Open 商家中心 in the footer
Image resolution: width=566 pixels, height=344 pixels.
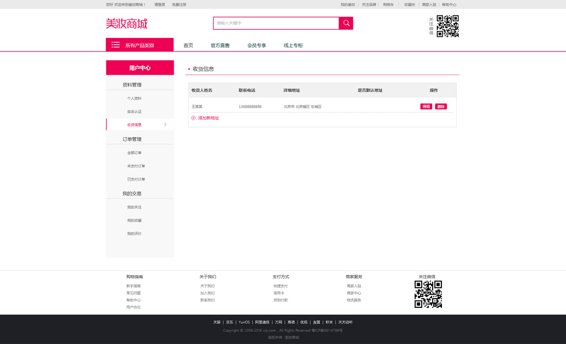[354, 293]
